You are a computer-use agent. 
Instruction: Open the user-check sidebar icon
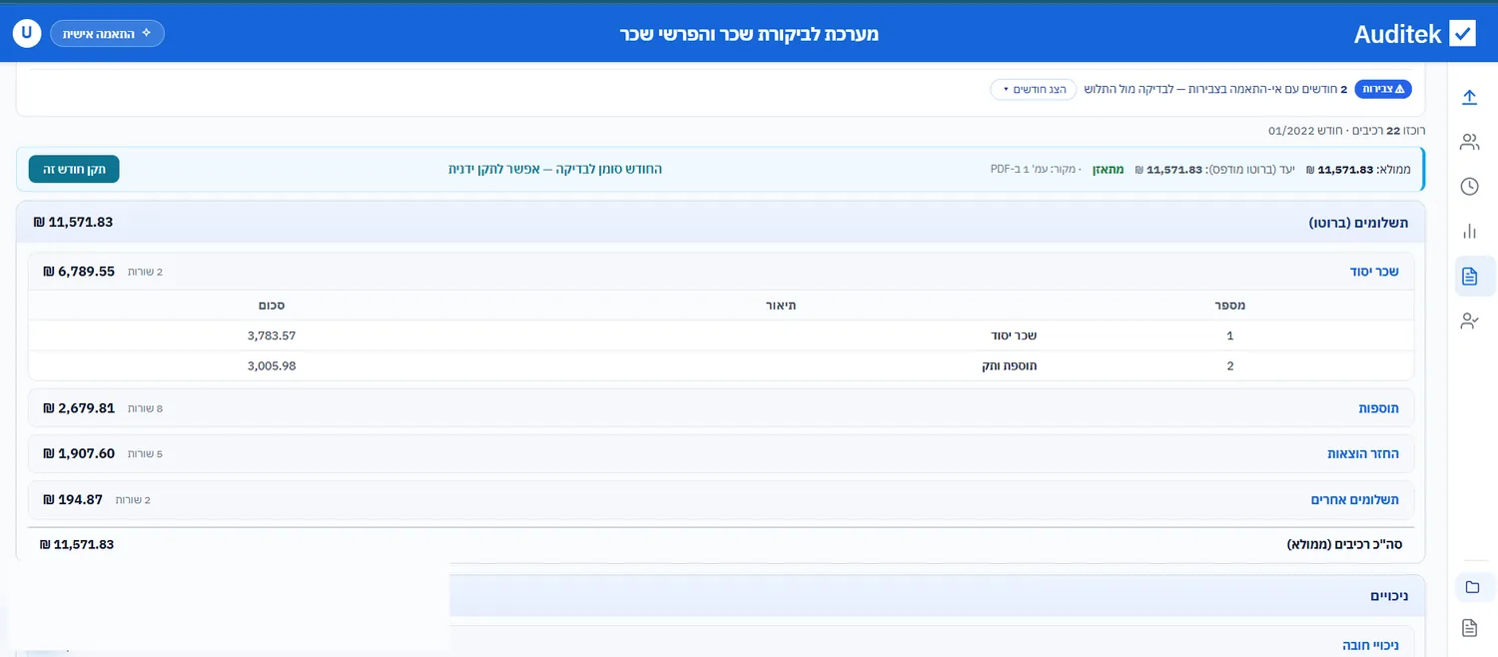tap(1469, 321)
